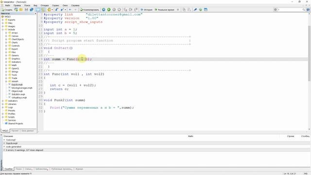The width and height of the screenshot is (311, 175).
Task: Open the dropdown arrow next to the bookmark icon
Action: (x=65, y=10)
